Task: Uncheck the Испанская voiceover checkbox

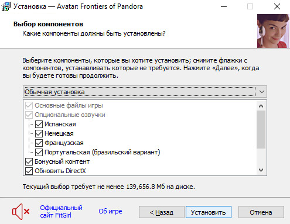Action: pyautogui.click(x=39, y=124)
